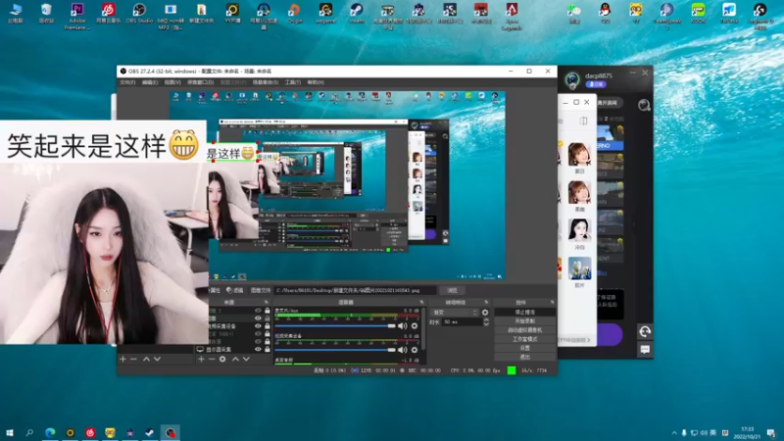Open the Origin desktop shortcut
Viewport: 784px width, 441px height.
tap(295, 14)
